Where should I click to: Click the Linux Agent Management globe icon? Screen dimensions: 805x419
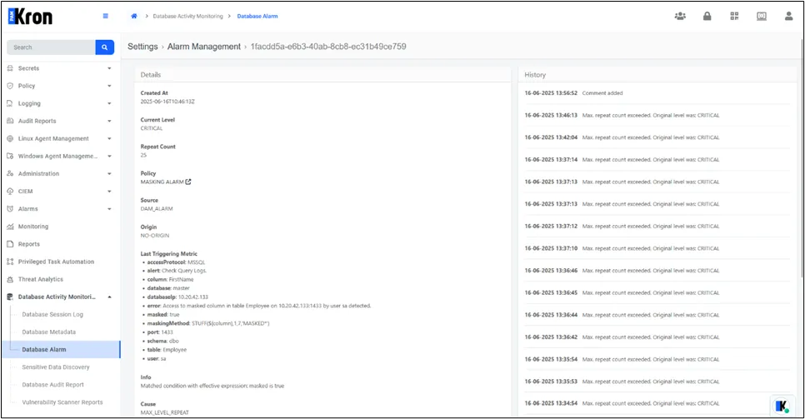point(10,138)
